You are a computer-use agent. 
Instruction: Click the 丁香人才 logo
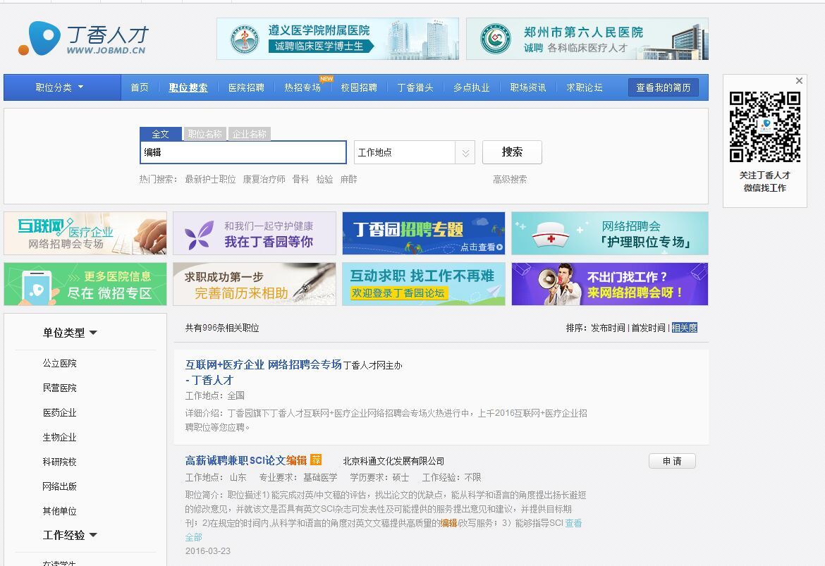82,39
